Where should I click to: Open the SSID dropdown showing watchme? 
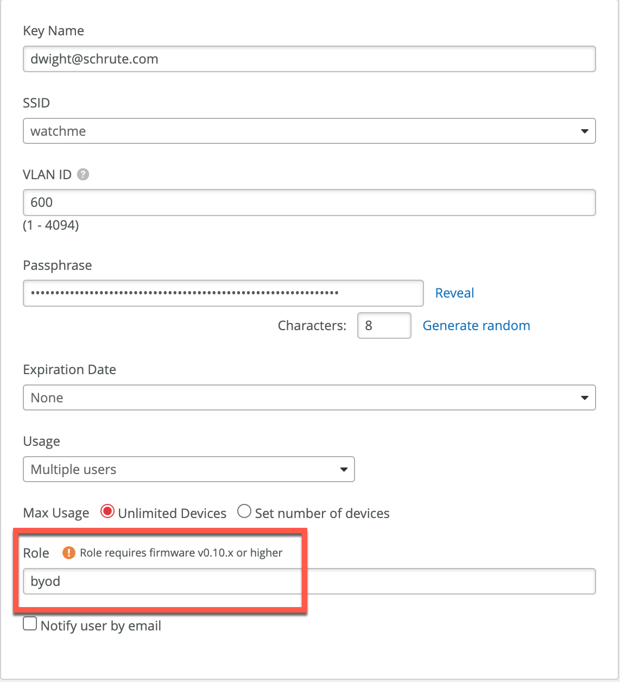pos(309,131)
